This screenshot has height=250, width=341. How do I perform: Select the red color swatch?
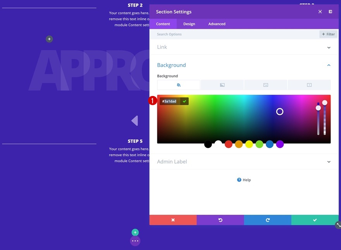click(229, 144)
